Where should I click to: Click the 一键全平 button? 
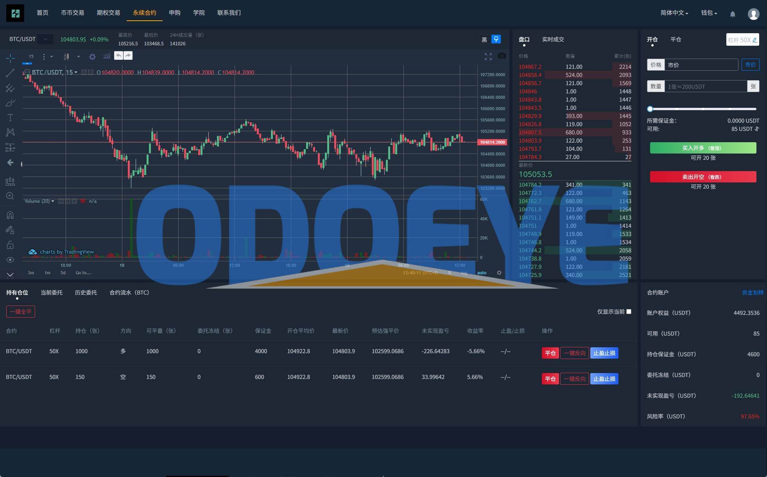(21, 311)
